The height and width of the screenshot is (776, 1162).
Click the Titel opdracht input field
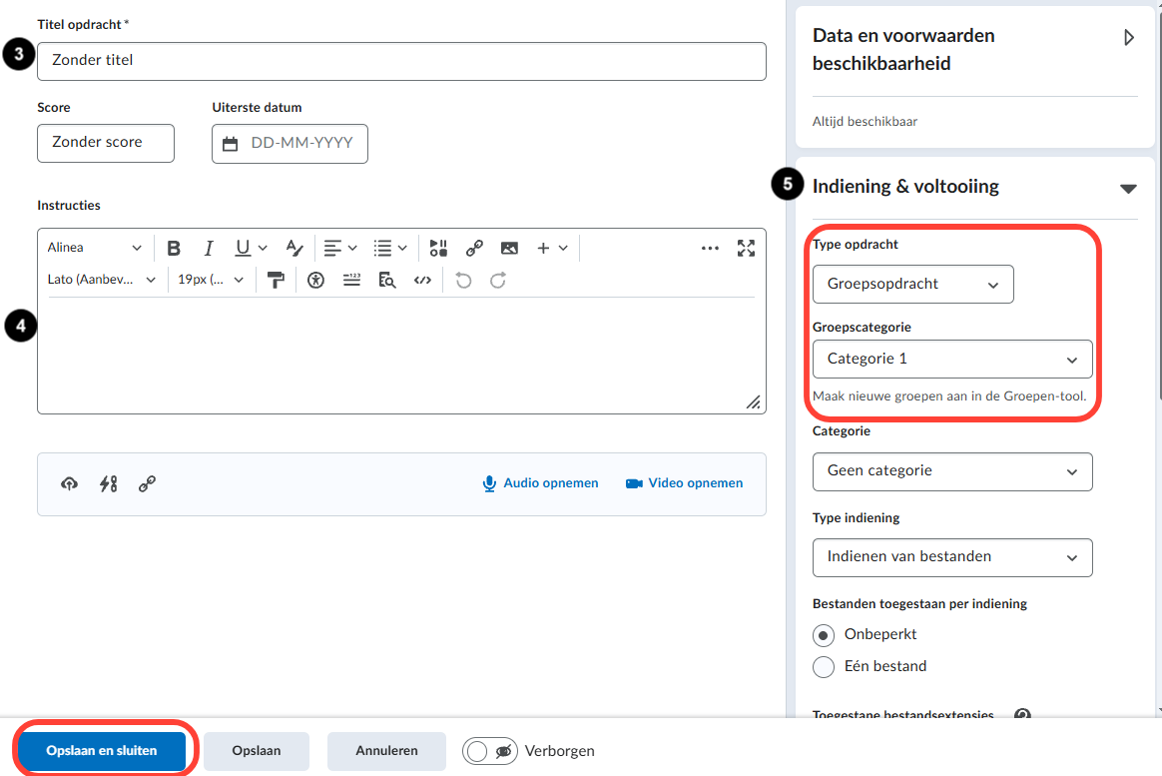click(401, 61)
